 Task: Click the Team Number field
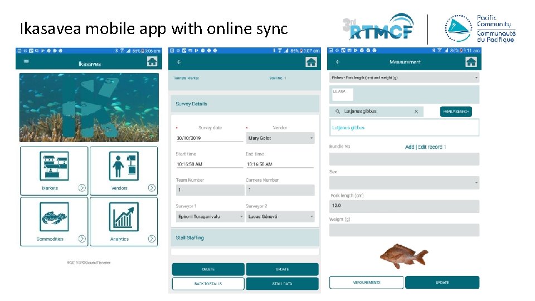(x=210, y=190)
